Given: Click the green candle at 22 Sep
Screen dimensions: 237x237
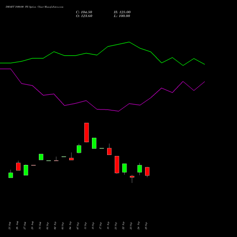Looking at the screenshot, I should 125,168.
